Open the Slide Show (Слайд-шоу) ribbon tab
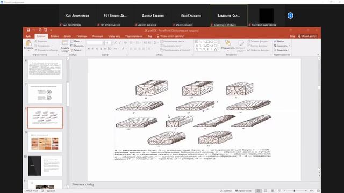Screen dimensions: 344x193 114,36
